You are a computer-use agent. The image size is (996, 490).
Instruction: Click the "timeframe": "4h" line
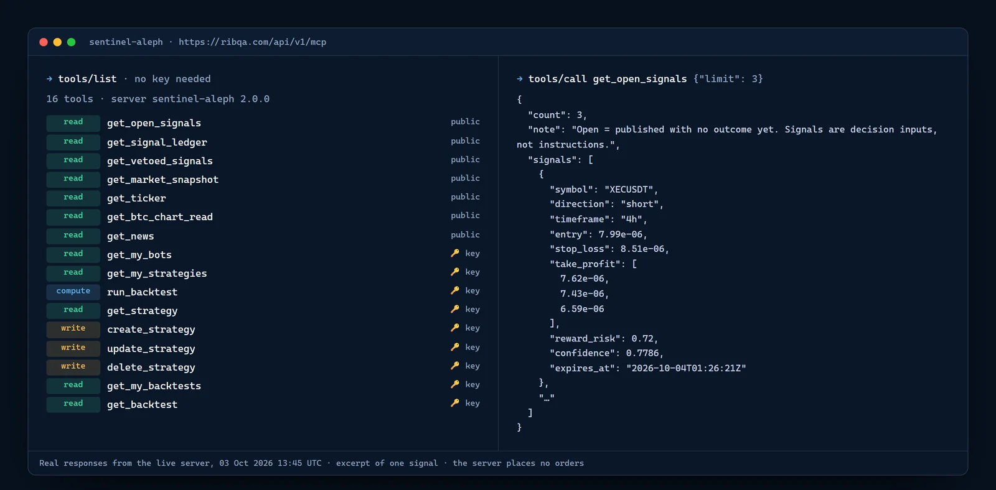click(598, 220)
